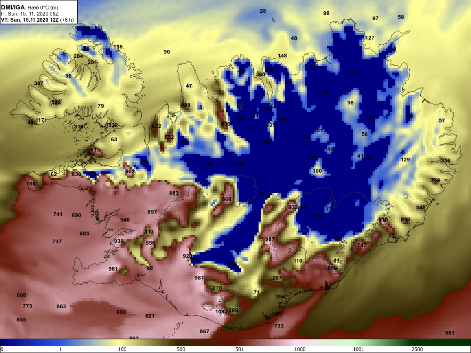Click the map value '360'
The height and width of the screenshot is (353, 471).
pyautogui.click(x=260, y=74)
